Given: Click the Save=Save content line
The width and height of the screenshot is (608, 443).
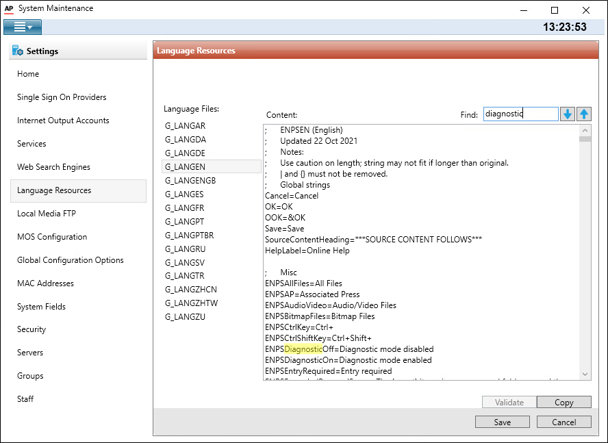Looking at the screenshot, I should (285, 229).
